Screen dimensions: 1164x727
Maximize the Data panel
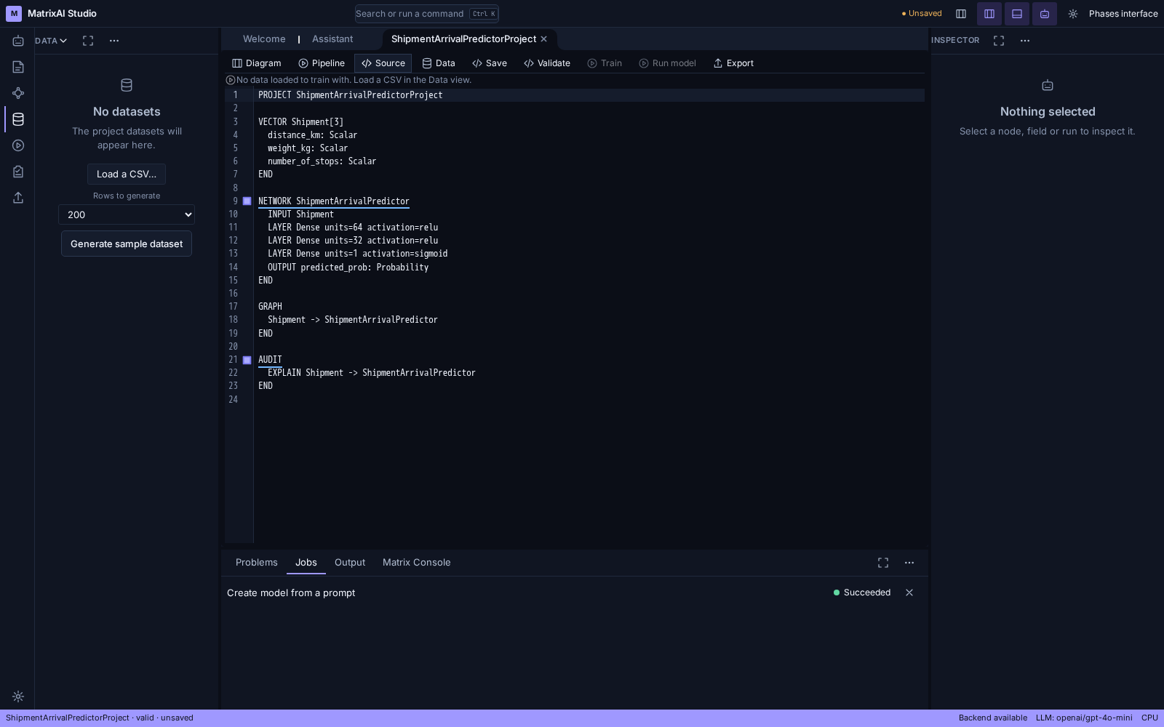click(x=88, y=41)
